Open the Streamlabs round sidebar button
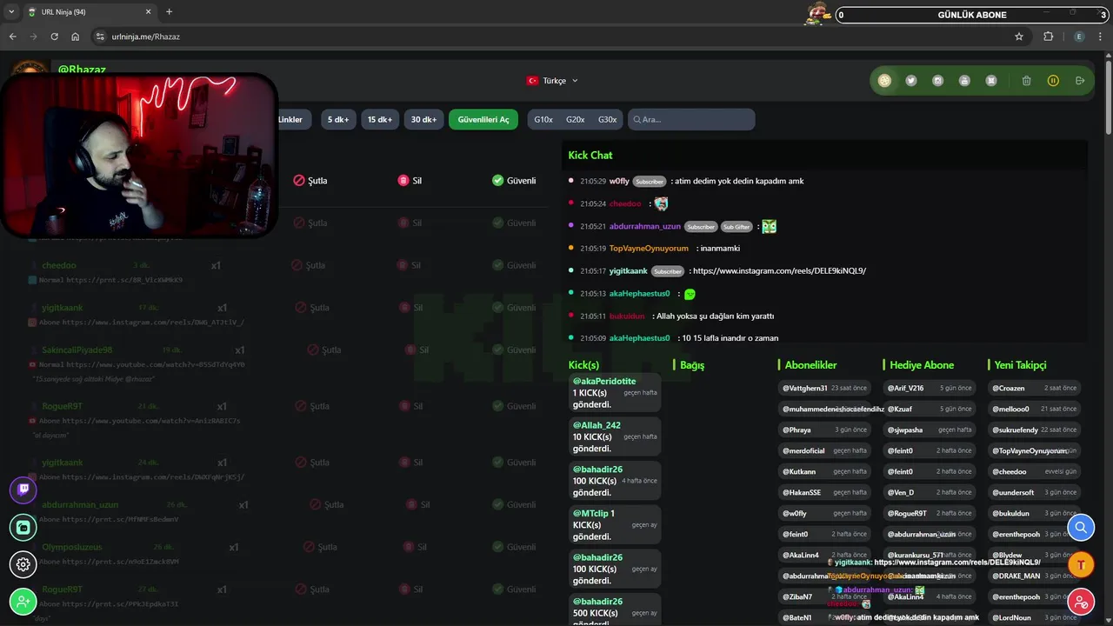Screen dimensions: 1113x626 click(x=23, y=527)
